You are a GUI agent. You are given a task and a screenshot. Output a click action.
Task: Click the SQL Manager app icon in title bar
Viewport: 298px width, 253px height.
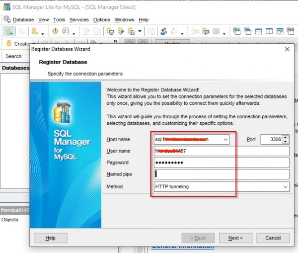point(7,7)
